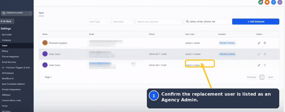This screenshot has width=285, height=112.
Task: Click AGENCY-ADMIN in Pharaohs Support row
Action: [192, 43]
